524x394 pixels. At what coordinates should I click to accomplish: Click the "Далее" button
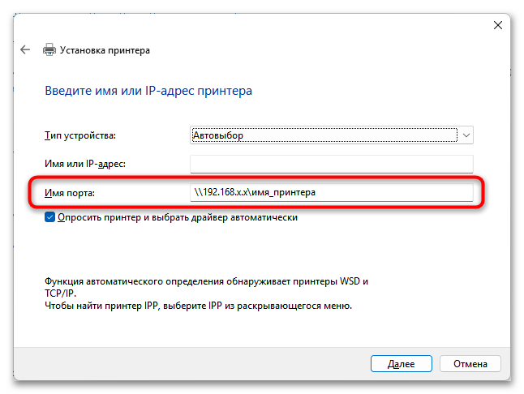[394, 364]
